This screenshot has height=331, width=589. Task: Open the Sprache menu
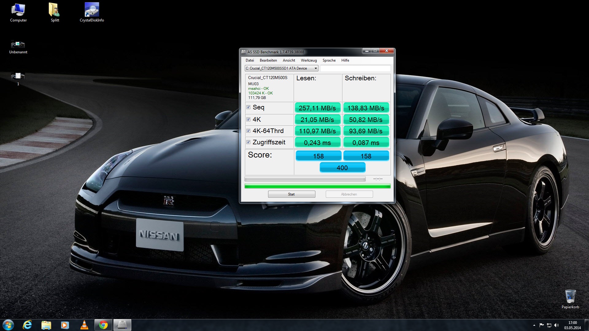click(329, 60)
